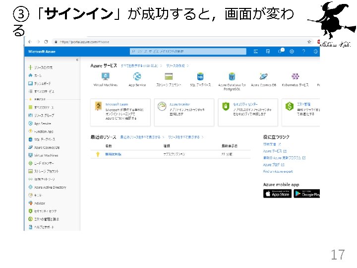This screenshot has width=357, height=268.
Task: Open ヘルプとサポート in sidebar
Action: [41, 227]
